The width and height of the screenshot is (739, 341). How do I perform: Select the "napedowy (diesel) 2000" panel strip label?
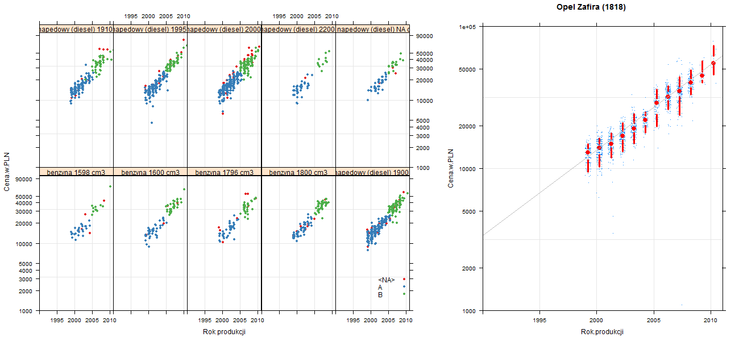pos(224,30)
